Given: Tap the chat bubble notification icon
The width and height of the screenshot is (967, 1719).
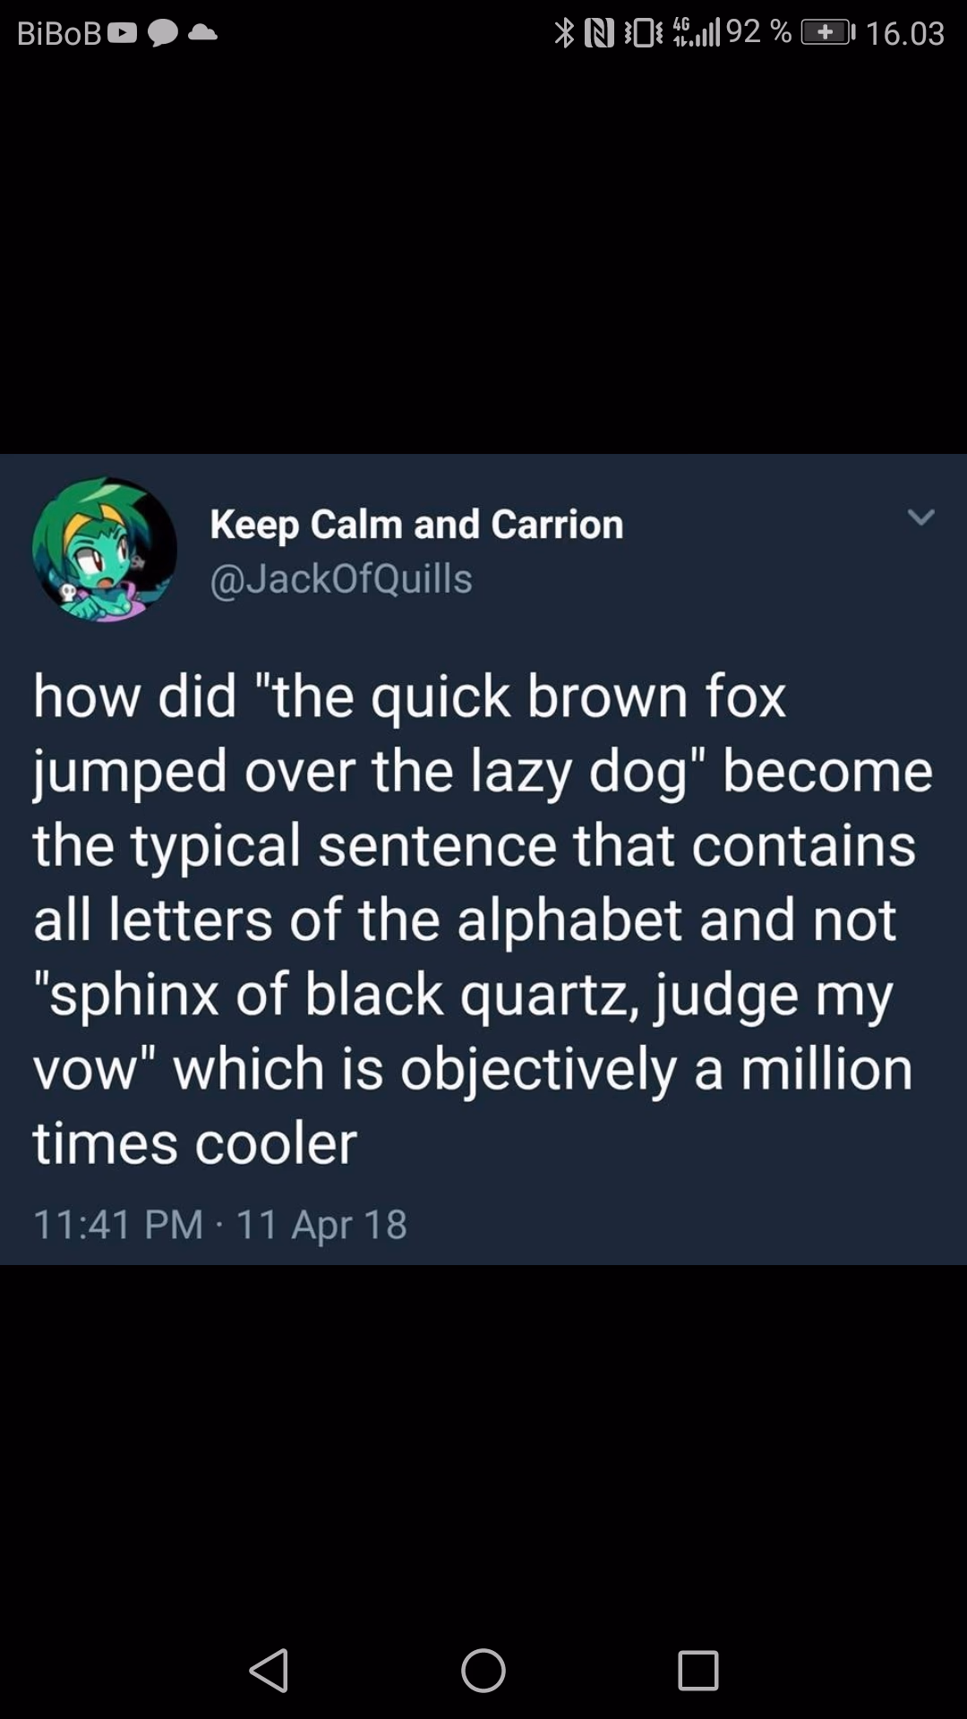Looking at the screenshot, I should pyautogui.click(x=163, y=34).
